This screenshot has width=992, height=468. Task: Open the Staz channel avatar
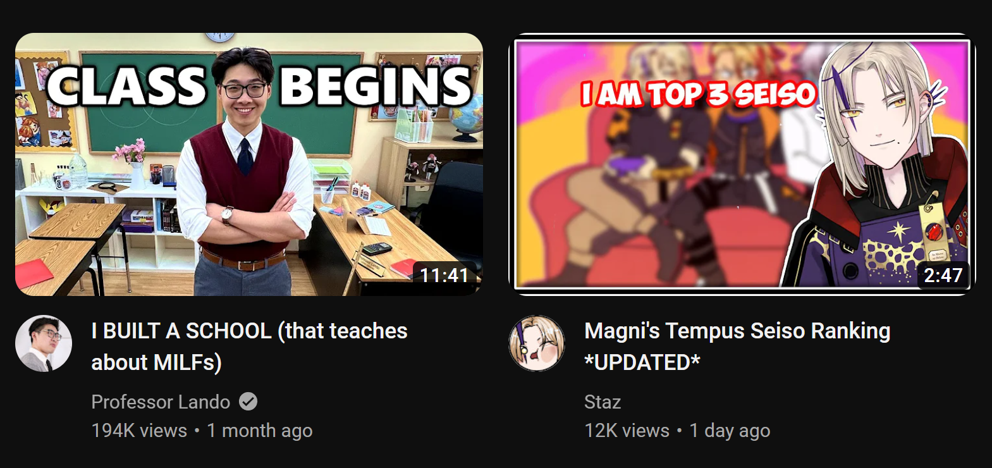click(x=537, y=343)
